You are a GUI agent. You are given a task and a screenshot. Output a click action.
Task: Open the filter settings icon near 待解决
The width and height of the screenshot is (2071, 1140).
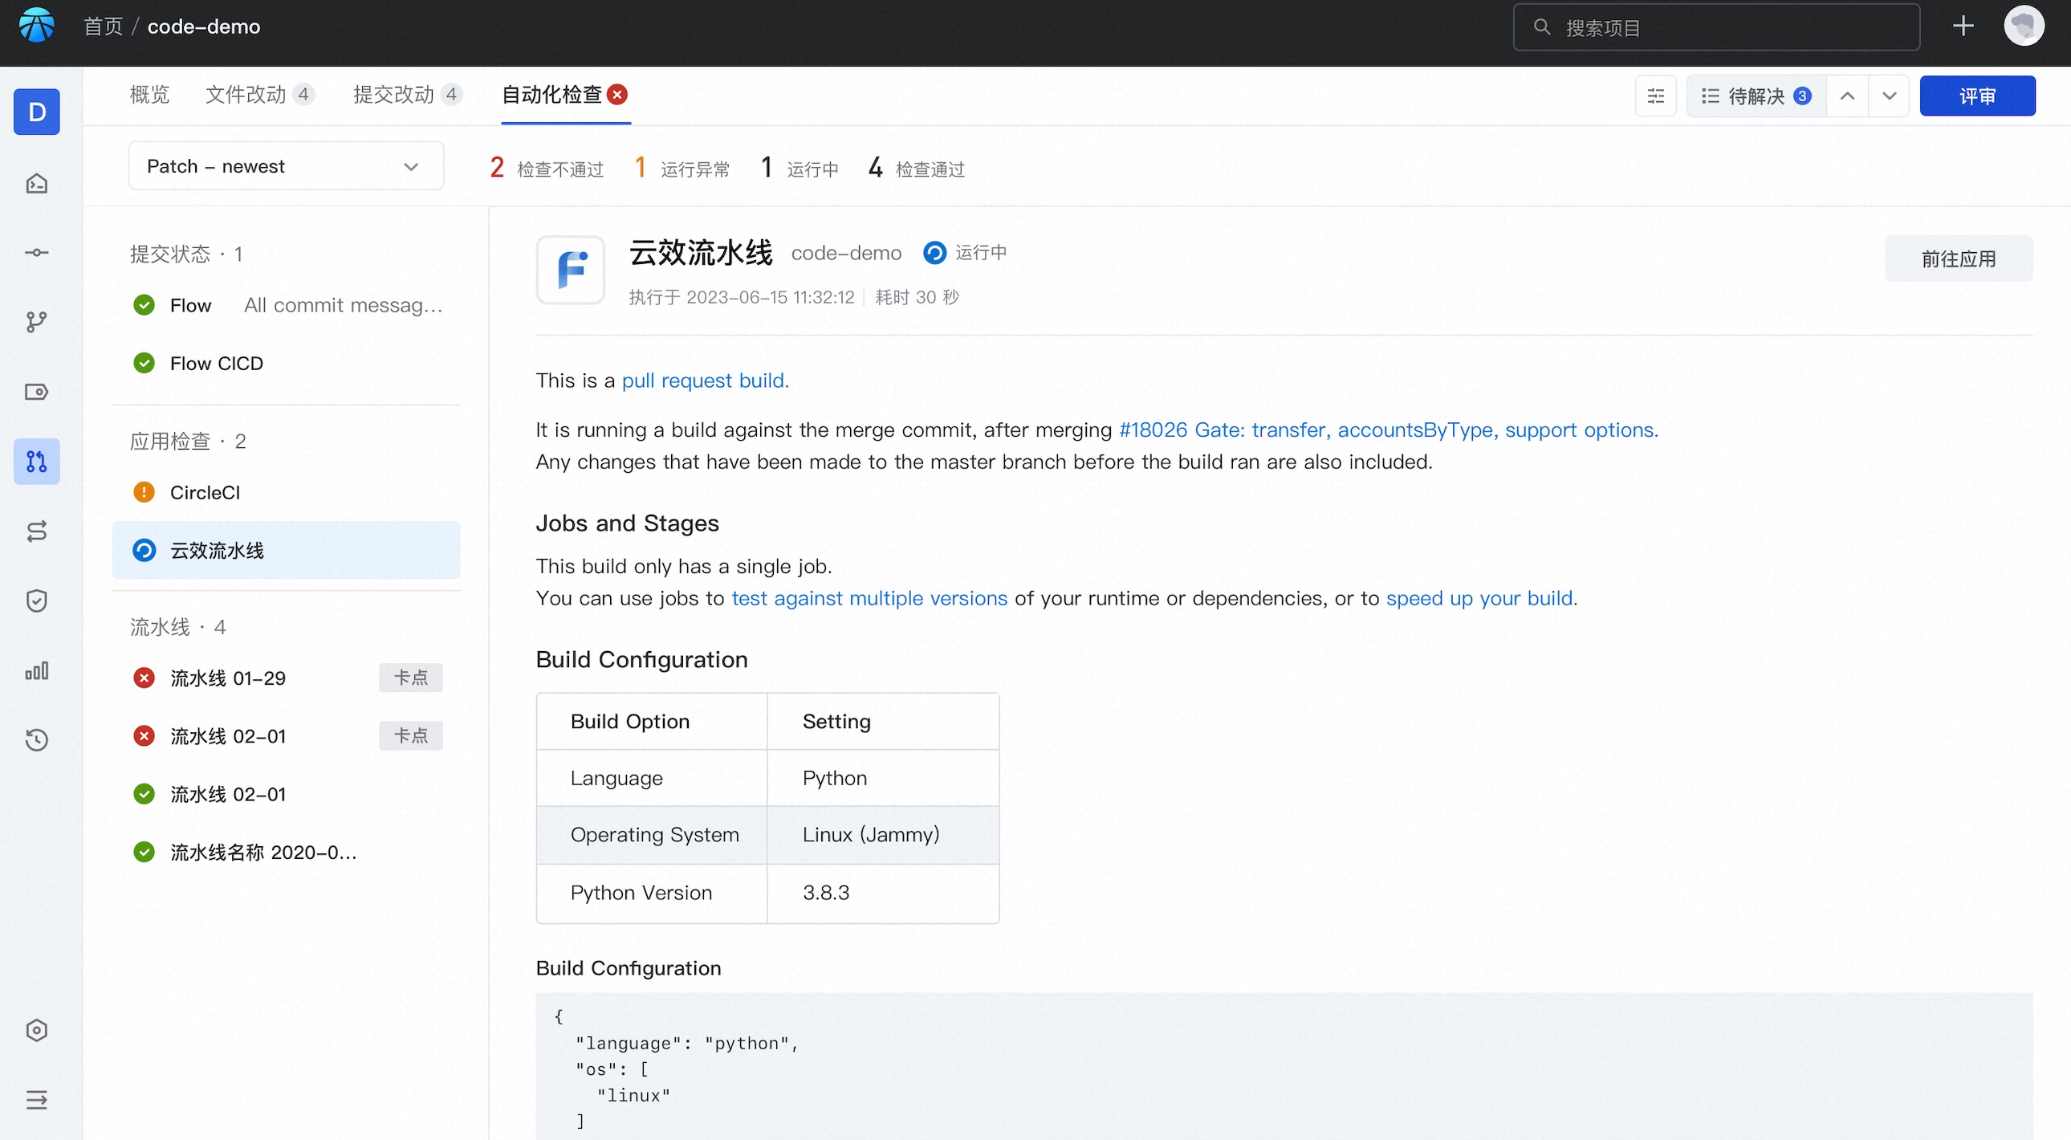point(1655,96)
